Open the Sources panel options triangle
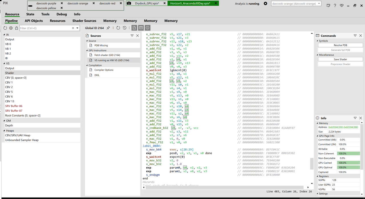 point(132,36)
